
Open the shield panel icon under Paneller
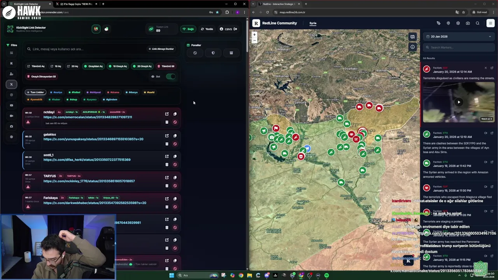213,53
